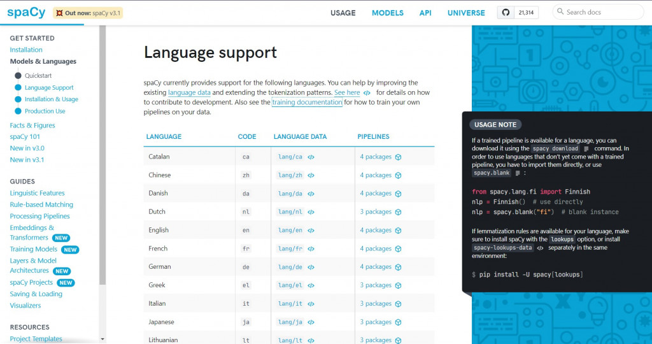
Task: Select Production Use in sidebar
Action: pyautogui.click(x=45, y=111)
